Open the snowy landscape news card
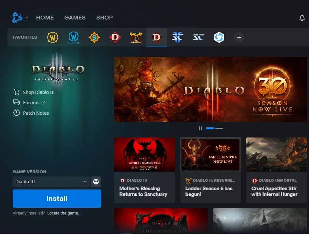The height and width of the screenshot is (234, 309). (x=260, y=221)
